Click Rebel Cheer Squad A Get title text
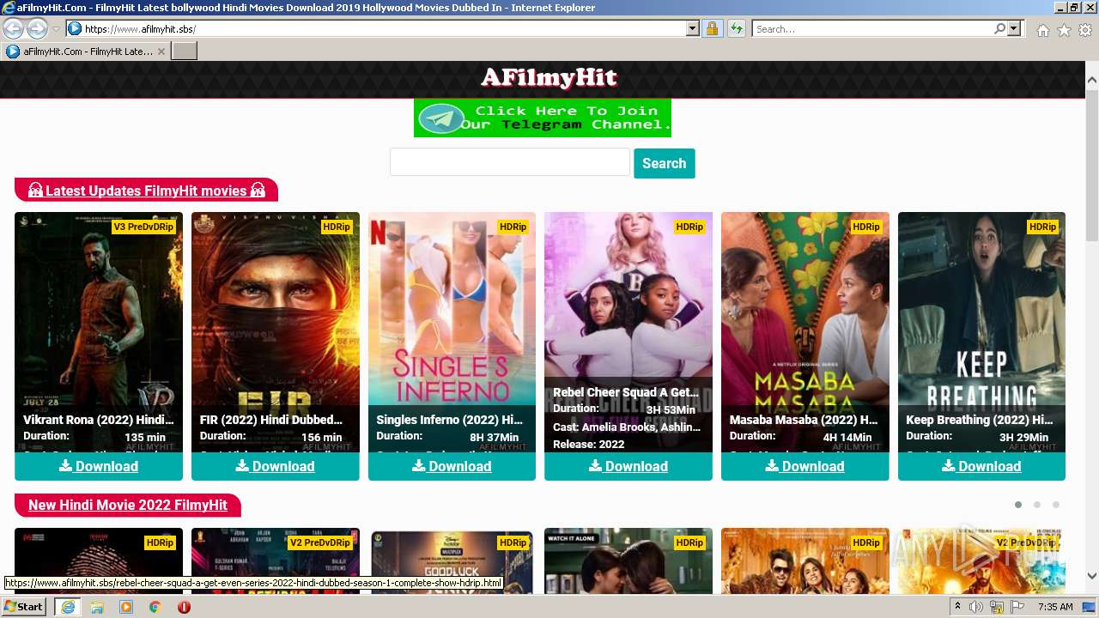 tap(626, 392)
